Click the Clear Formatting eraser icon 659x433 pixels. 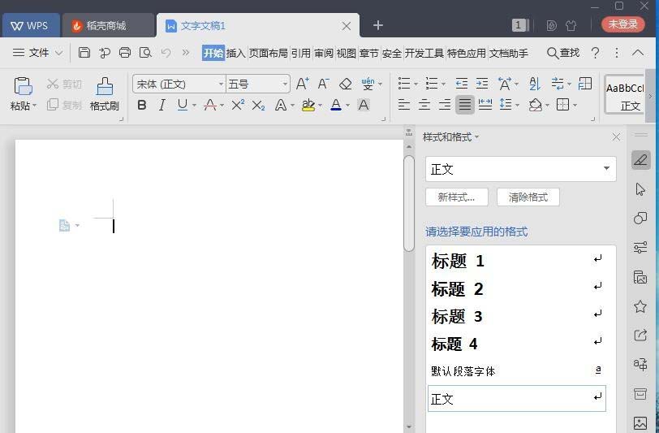(x=346, y=84)
